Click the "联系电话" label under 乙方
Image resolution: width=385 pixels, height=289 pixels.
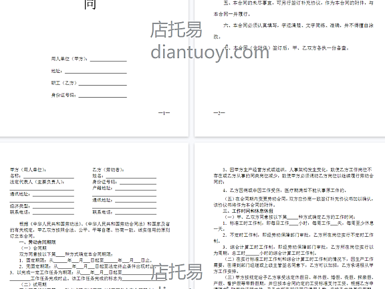(103, 212)
